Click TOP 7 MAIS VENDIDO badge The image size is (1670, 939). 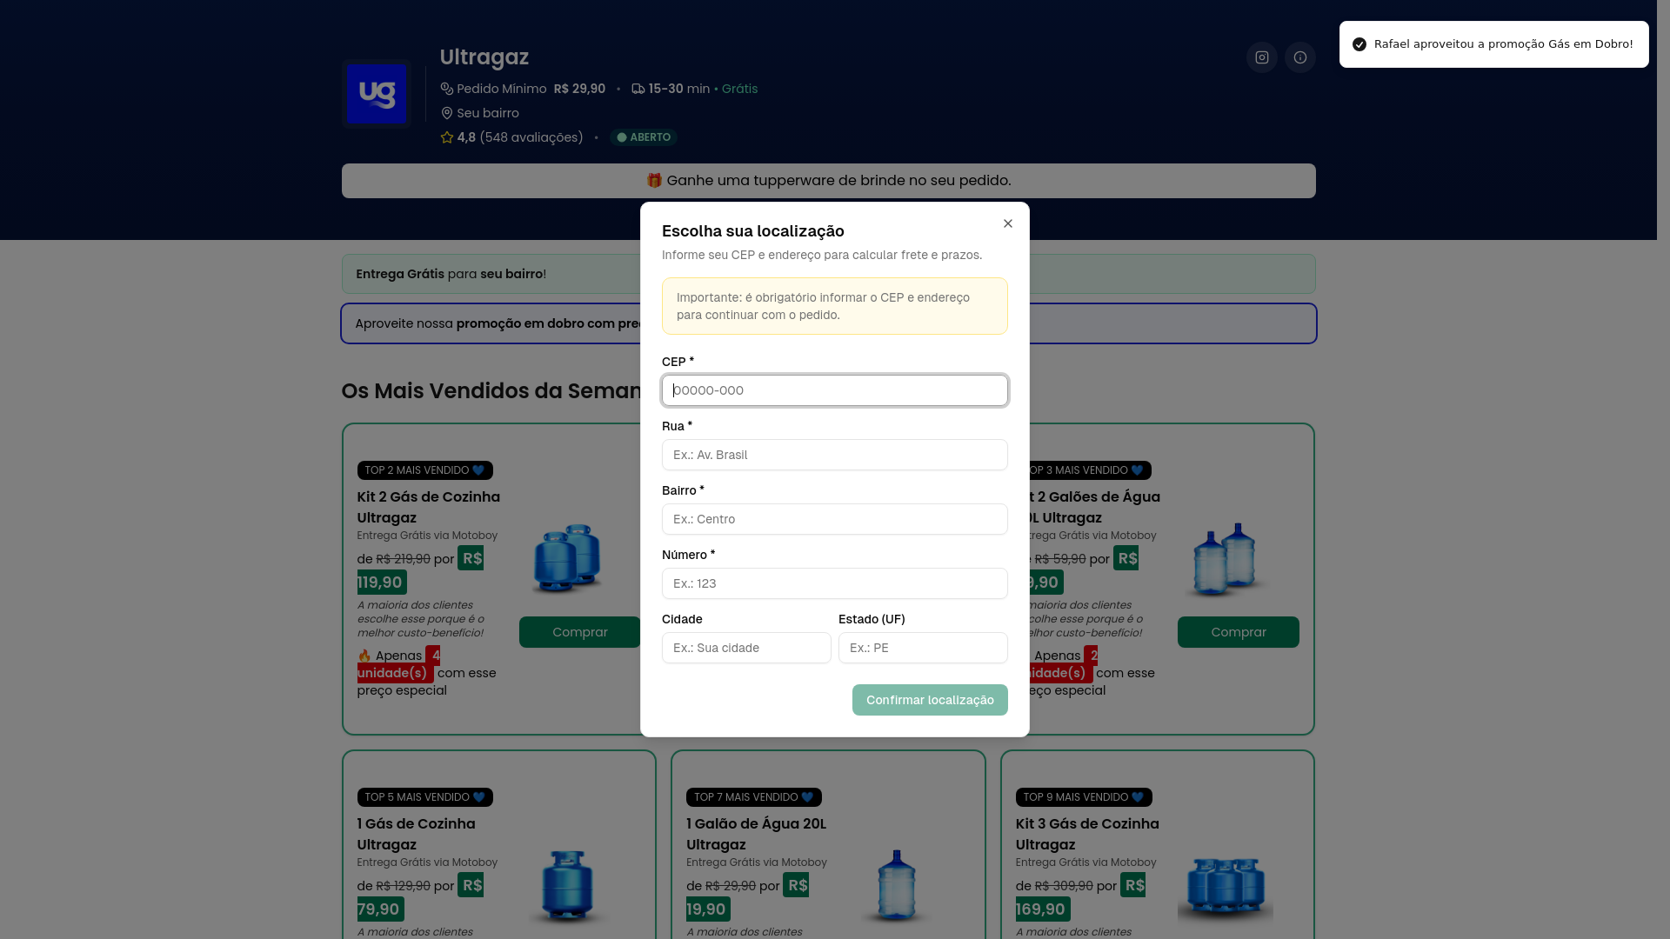click(753, 797)
